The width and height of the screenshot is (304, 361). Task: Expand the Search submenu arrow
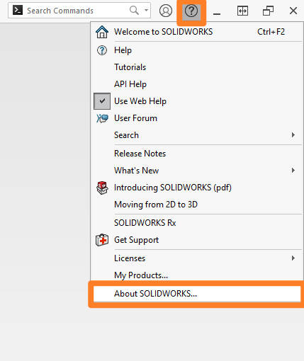click(293, 135)
